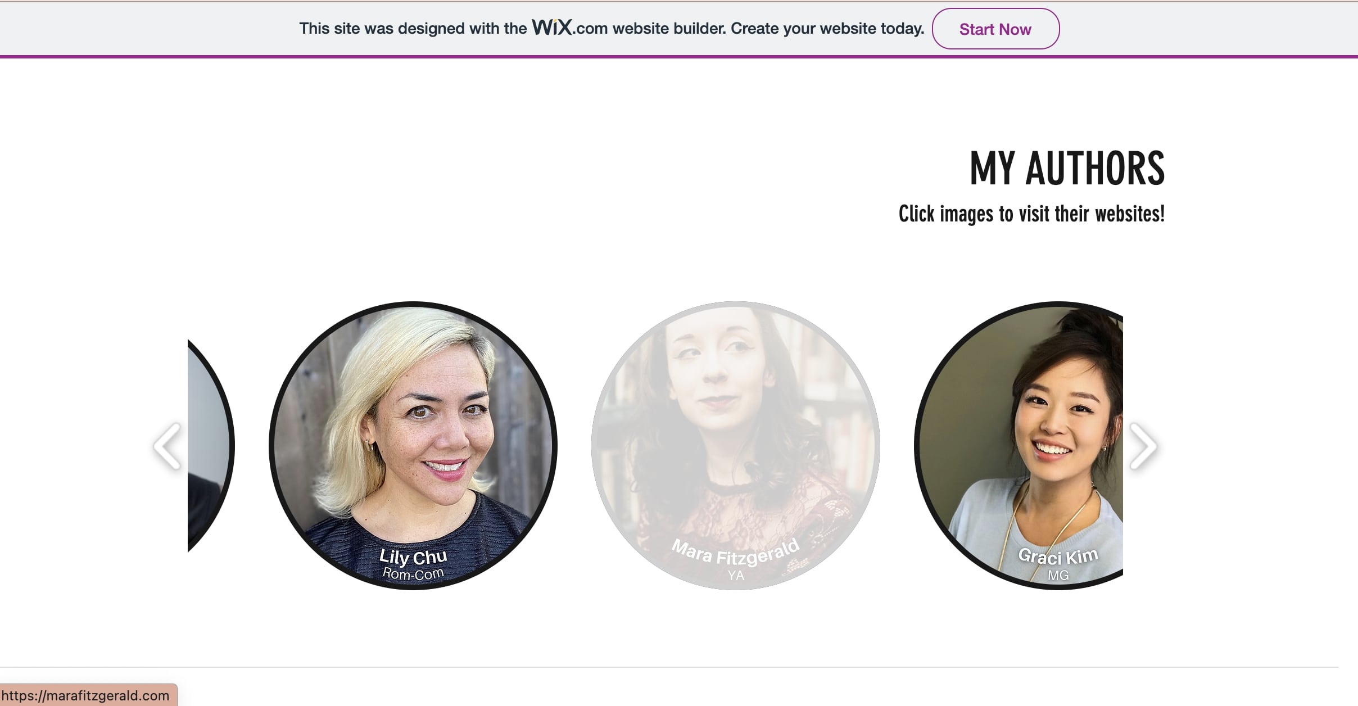Select the MY AUTHORS heading
The image size is (1358, 706).
pyautogui.click(x=1067, y=168)
